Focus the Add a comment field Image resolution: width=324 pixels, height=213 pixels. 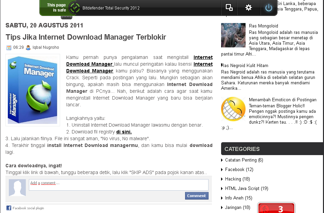119,185
